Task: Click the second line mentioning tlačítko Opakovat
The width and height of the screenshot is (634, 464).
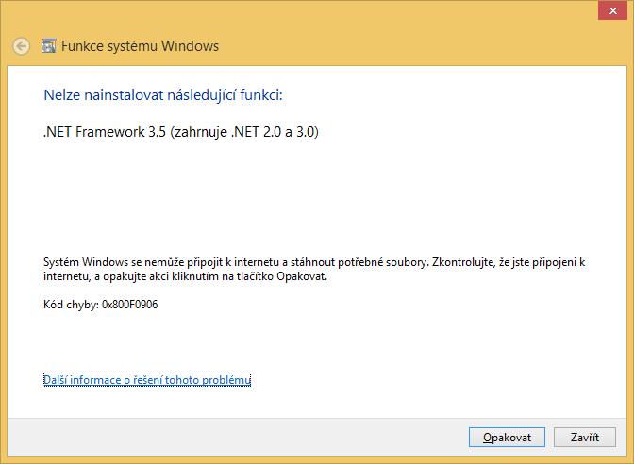Action: coord(185,276)
